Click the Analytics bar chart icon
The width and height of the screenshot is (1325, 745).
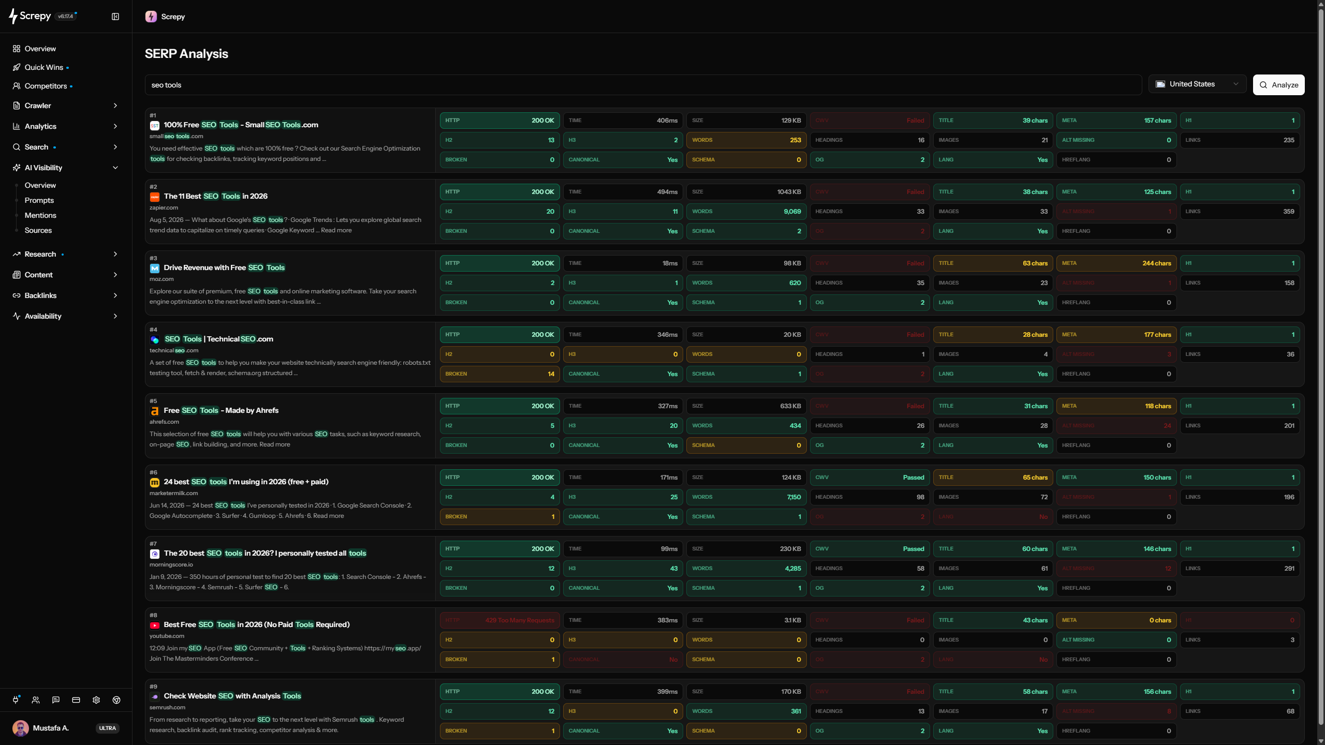pyautogui.click(x=17, y=126)
